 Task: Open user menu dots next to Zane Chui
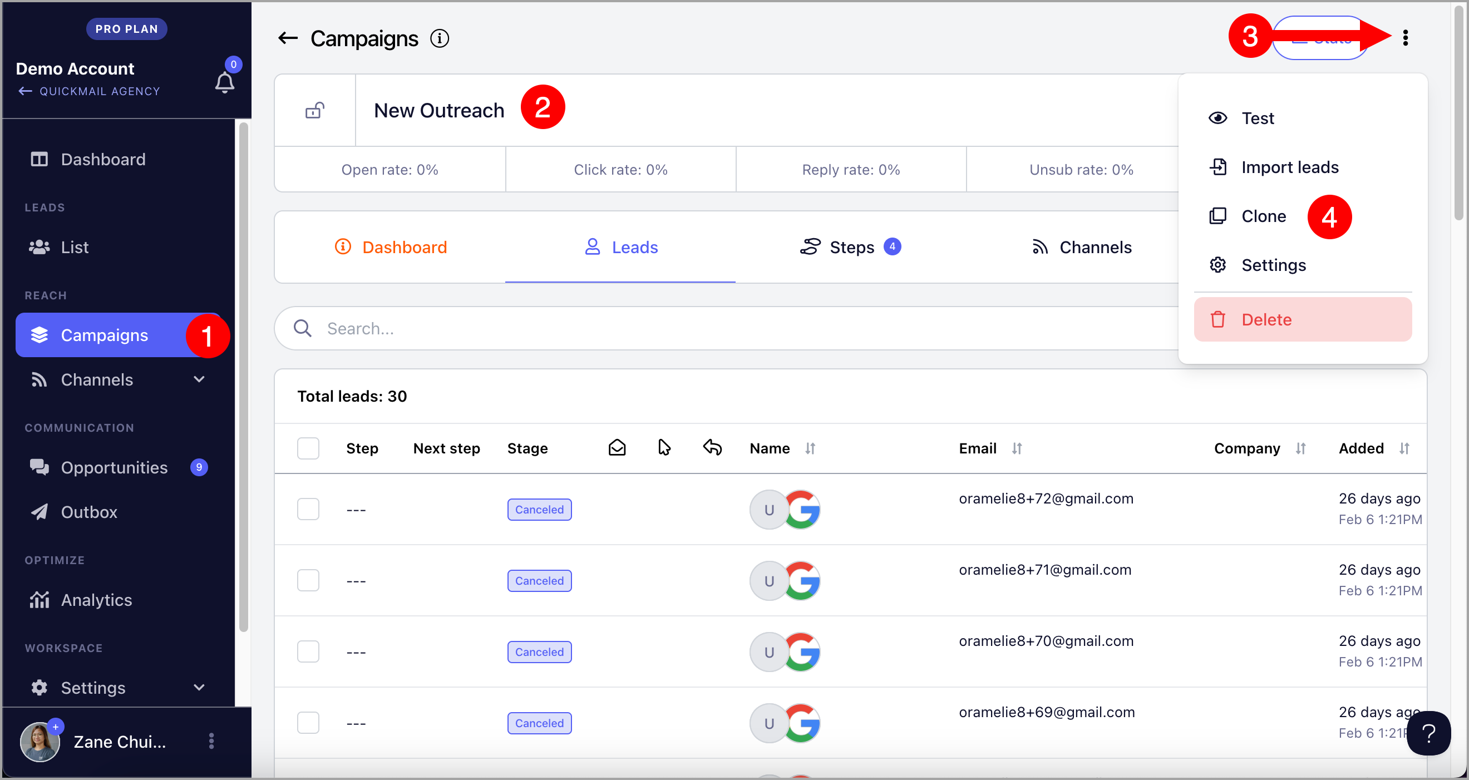[x=211, y=741]
